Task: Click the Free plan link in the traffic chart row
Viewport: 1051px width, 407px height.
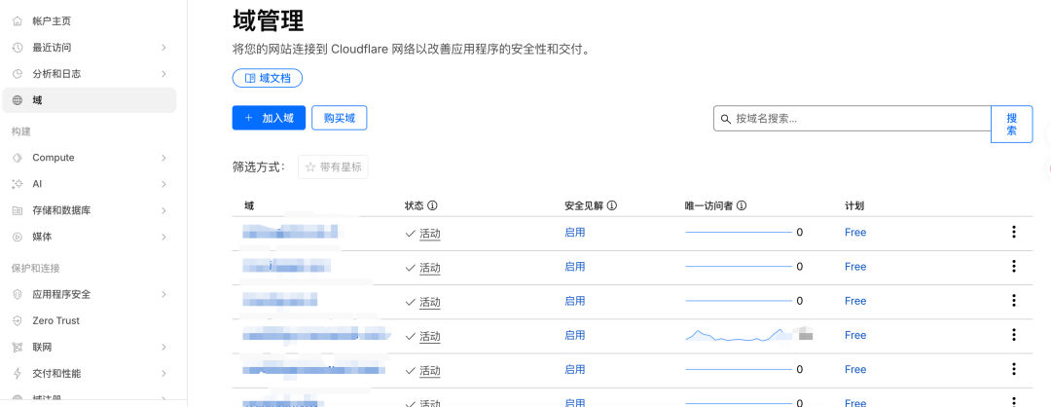Action: pyautogui.click(x=855, y=335)
